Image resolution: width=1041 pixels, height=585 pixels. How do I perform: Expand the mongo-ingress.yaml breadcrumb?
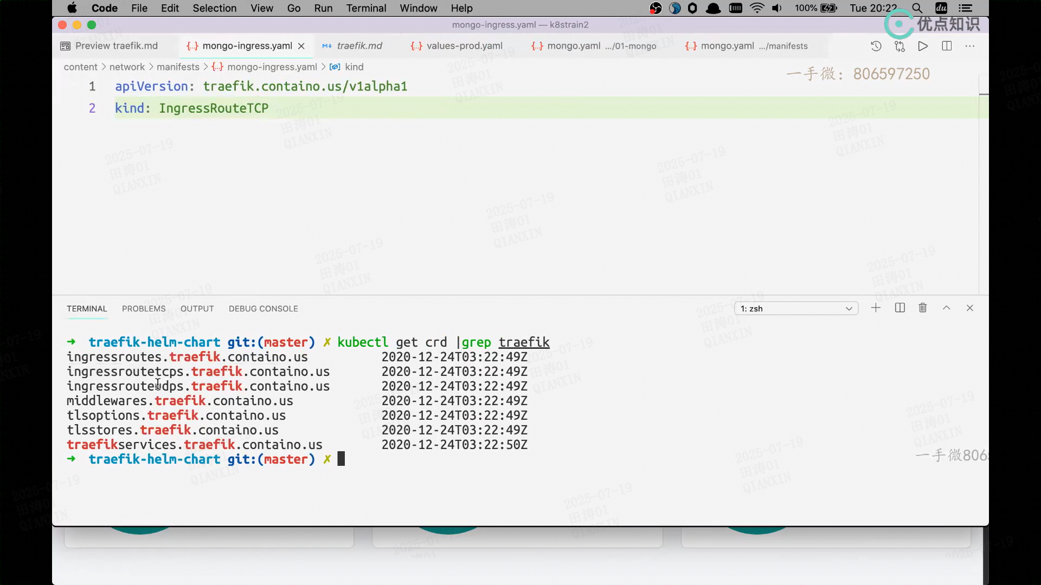click(272, 67)
